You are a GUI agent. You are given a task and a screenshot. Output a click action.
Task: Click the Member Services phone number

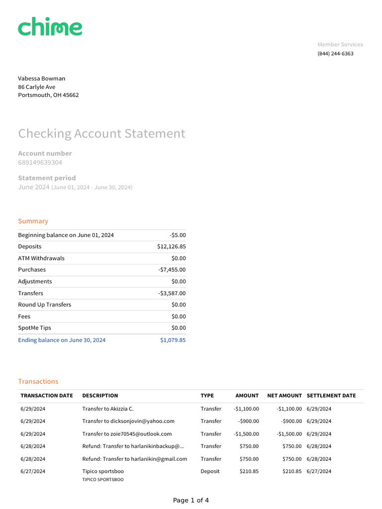(335, 54)
